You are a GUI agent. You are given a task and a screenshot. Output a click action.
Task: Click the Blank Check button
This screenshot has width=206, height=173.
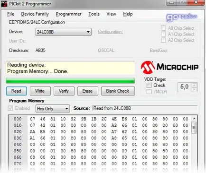(x=118, y=91)
